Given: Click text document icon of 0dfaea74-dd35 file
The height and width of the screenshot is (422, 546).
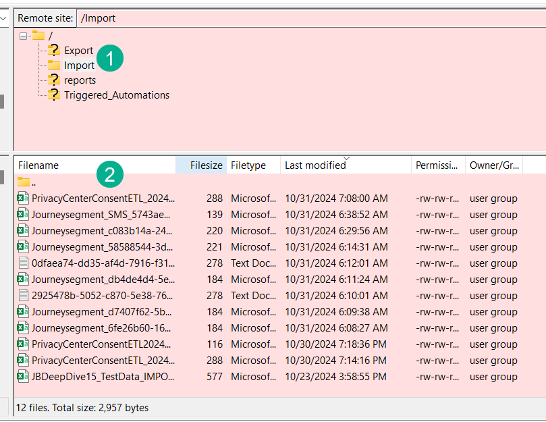Looking at the screenshot, I should [x=24, y=263].
